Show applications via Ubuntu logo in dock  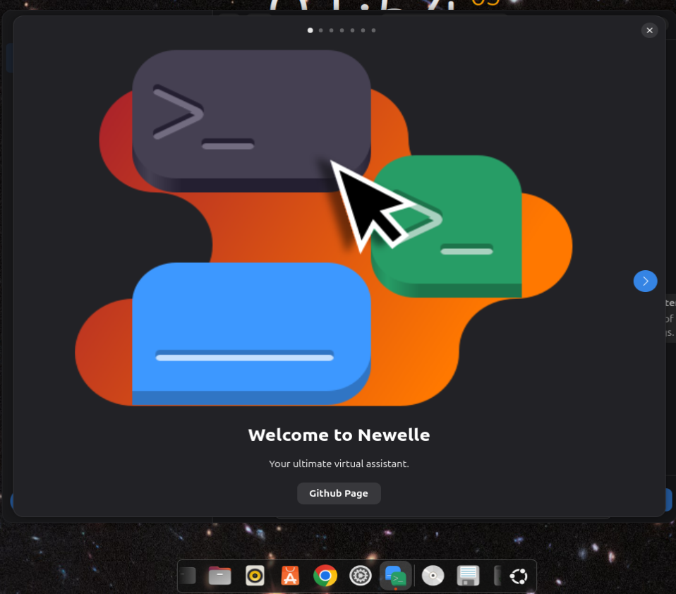click(519, 576)
